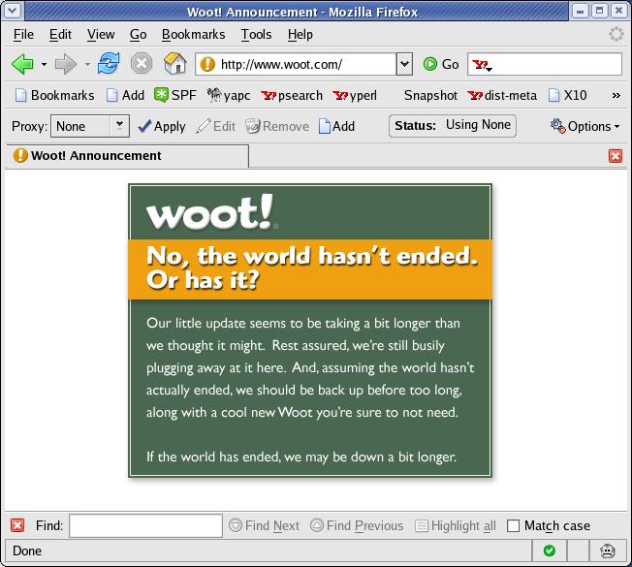Open the Bookmarks menu

click(x=193, y=34)
